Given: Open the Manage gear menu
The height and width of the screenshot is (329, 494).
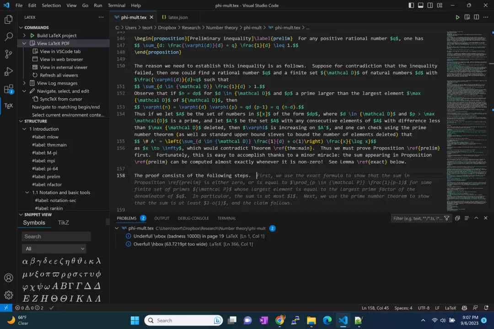Looking at the screenshot, I should tap(8, 295).
